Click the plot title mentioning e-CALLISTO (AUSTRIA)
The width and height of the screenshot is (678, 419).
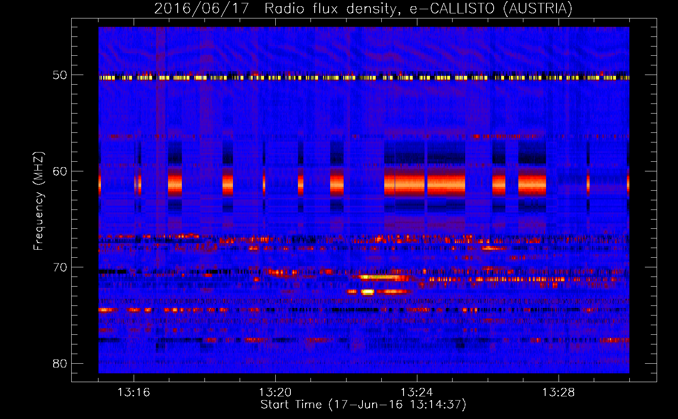tap(363, 8)
